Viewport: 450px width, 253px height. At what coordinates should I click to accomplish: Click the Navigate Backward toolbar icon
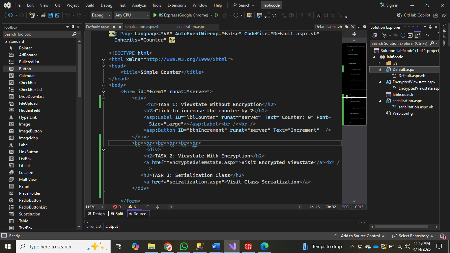click(10, 15)
